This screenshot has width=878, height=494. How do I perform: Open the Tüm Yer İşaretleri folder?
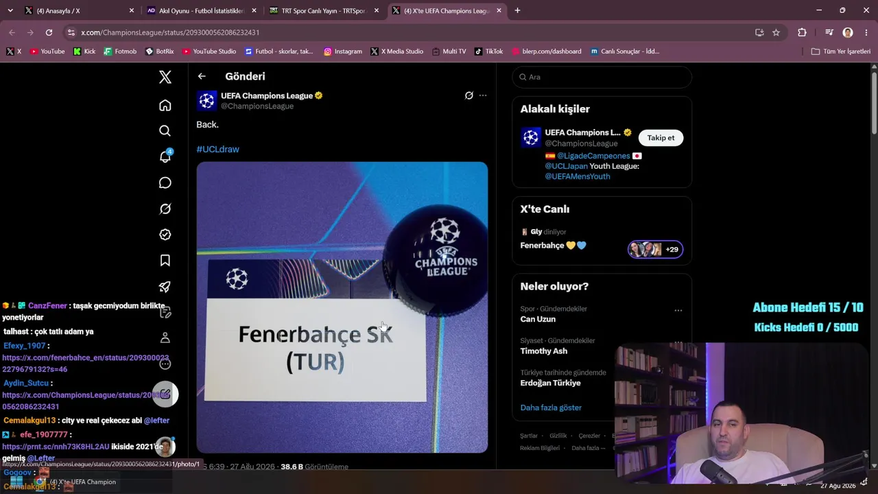(x=841, y=51)
